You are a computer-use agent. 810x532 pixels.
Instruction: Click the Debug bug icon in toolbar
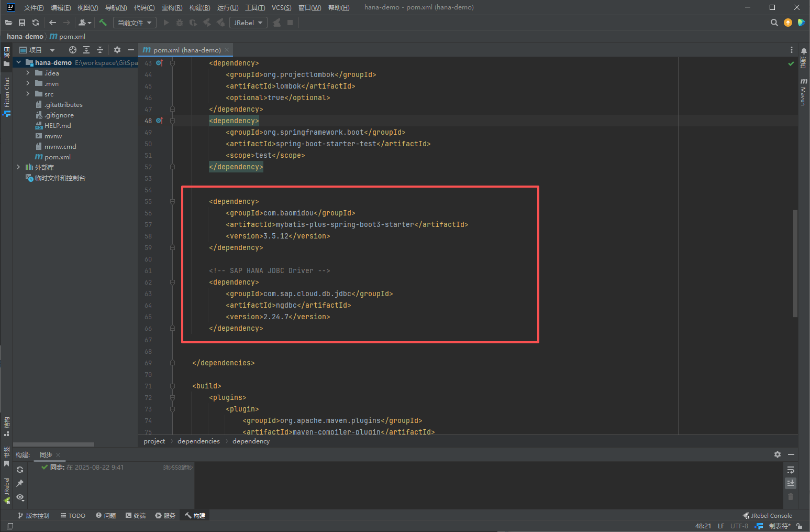click(x=180, y=23)
